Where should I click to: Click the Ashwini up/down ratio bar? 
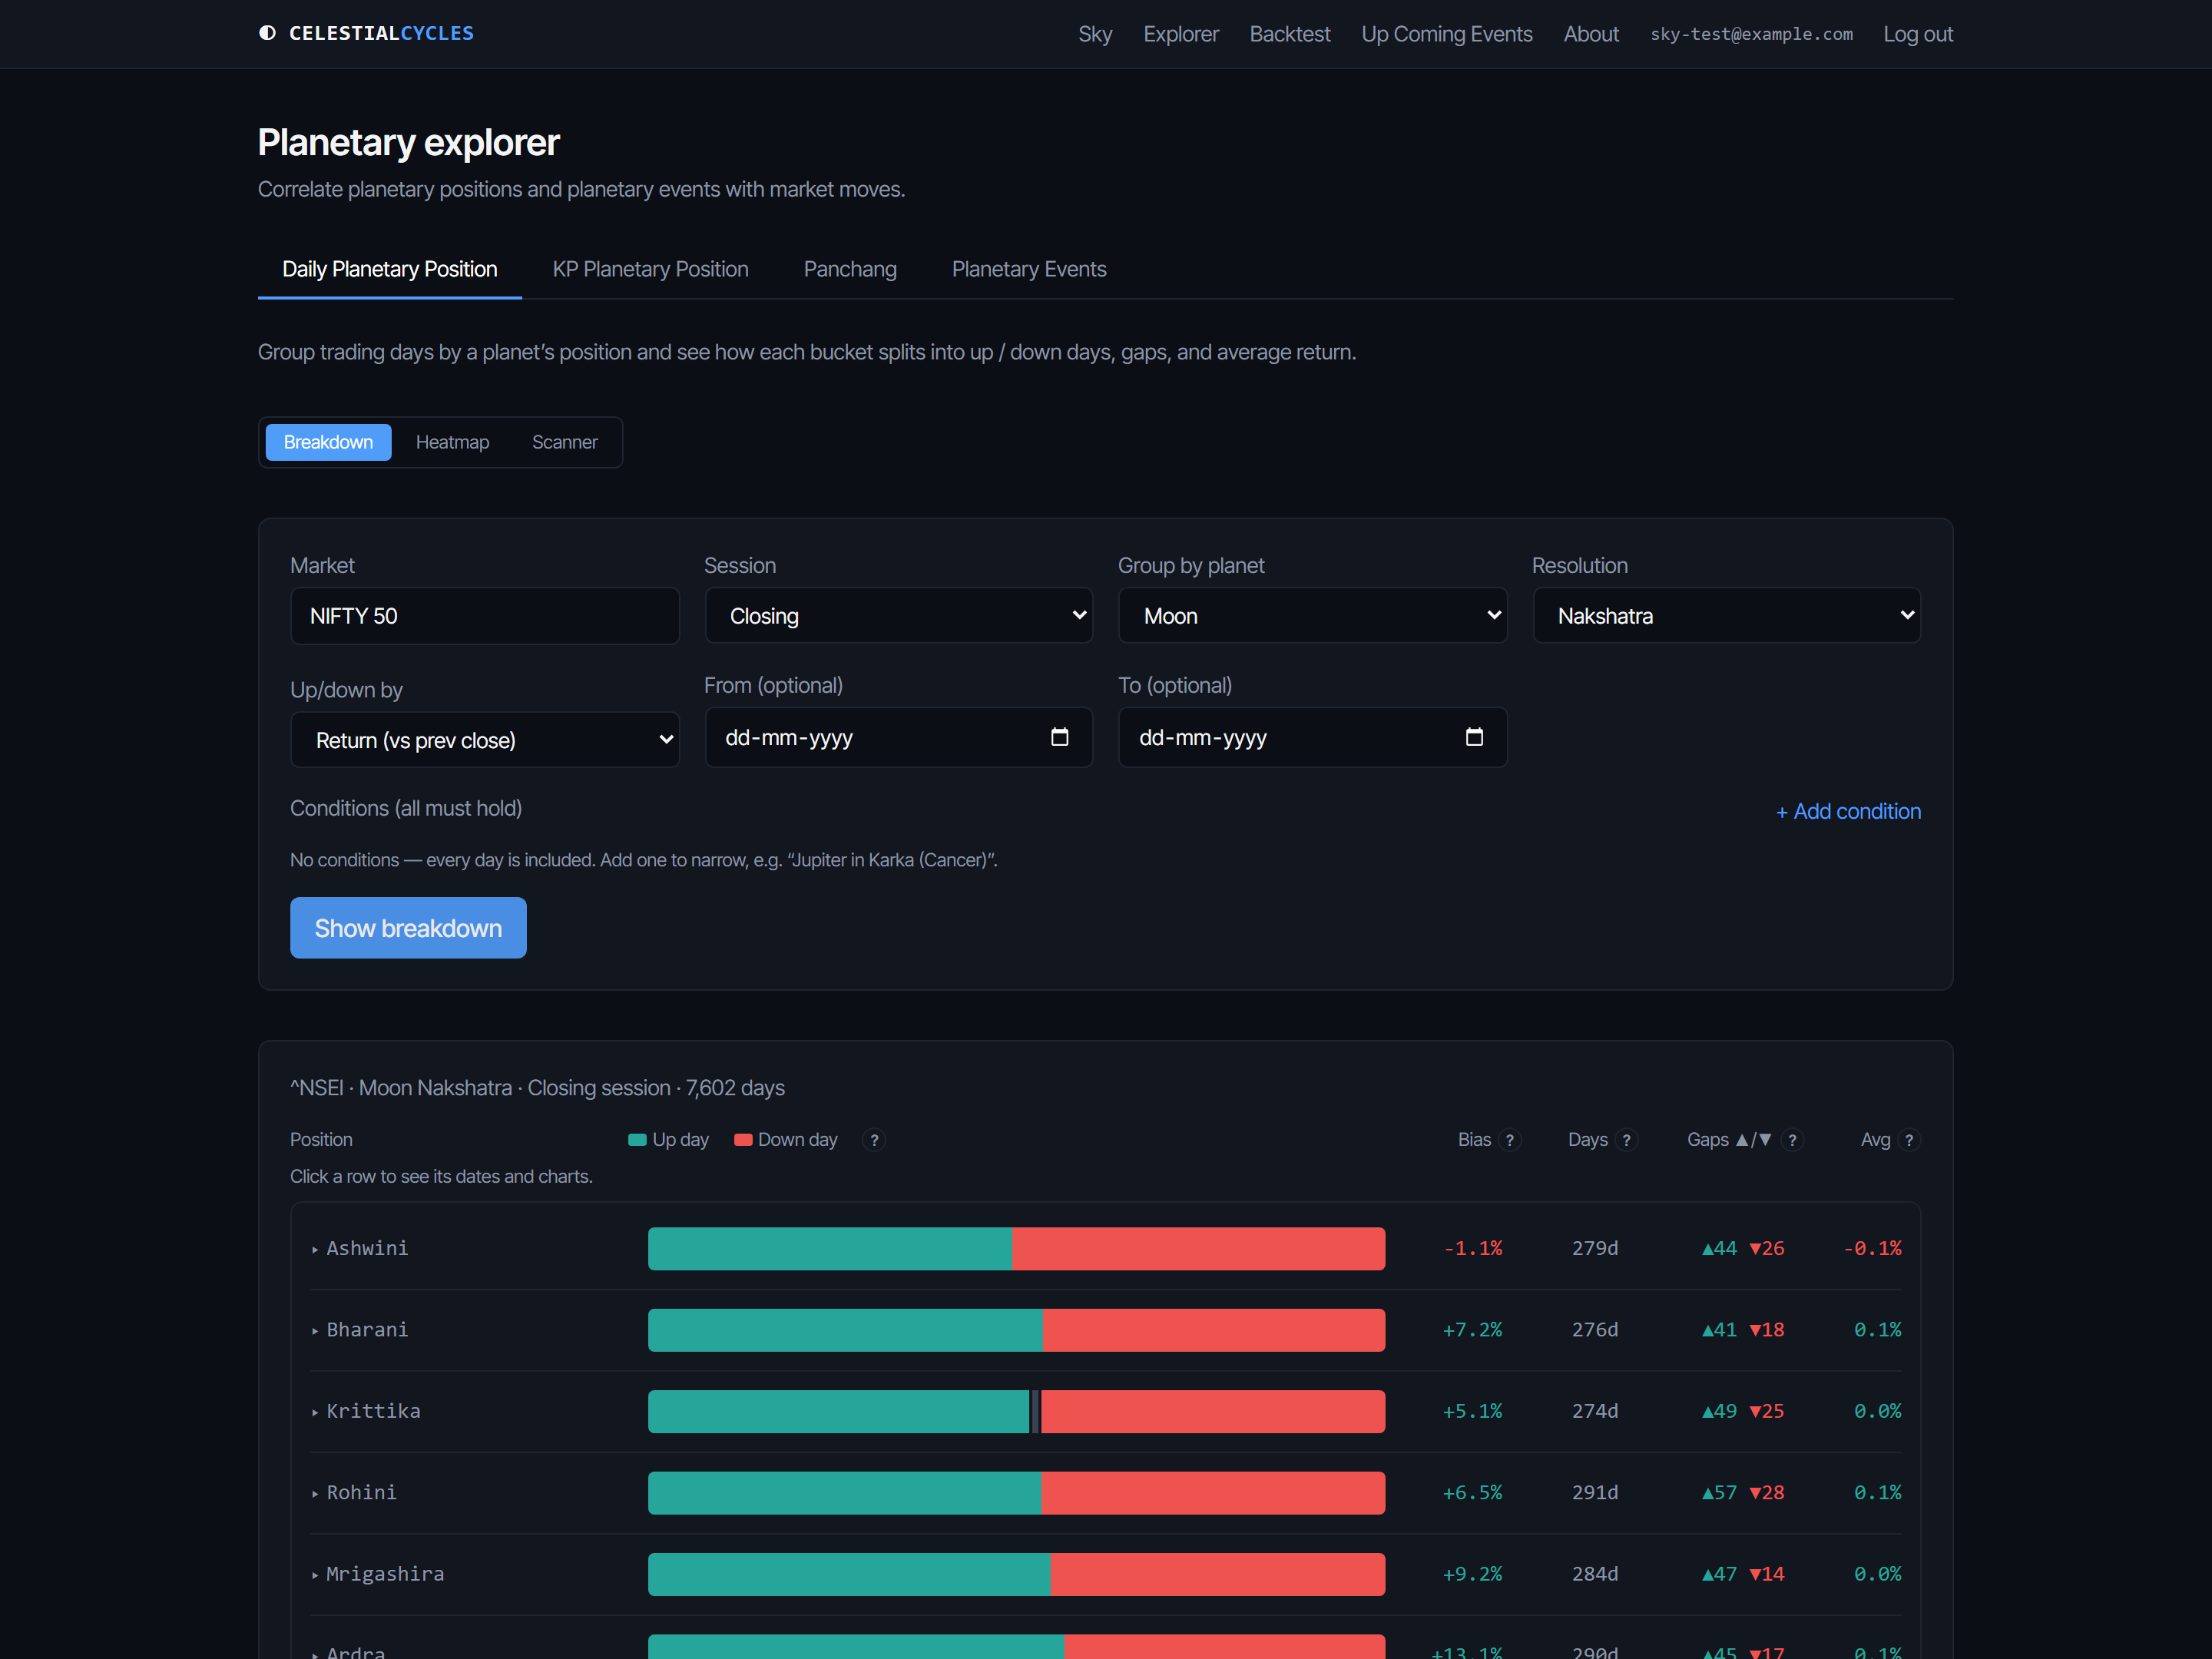(1016, 1249)
